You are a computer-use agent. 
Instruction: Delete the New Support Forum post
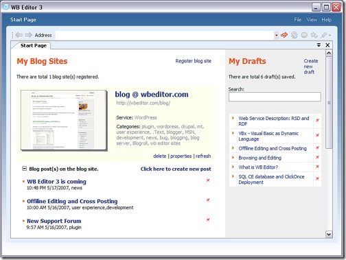pos(208,220)
